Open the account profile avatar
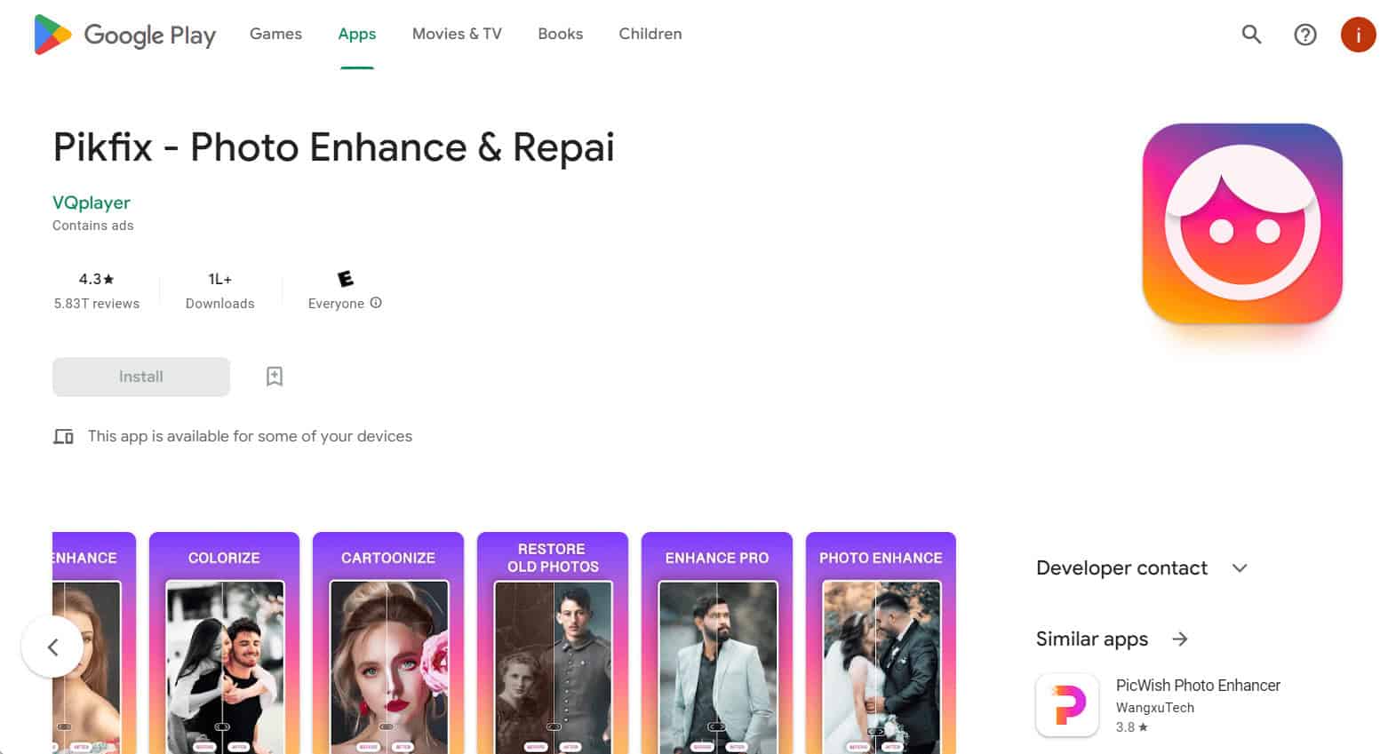This screenshot has height=754, width=1396. pos(1358,35)
